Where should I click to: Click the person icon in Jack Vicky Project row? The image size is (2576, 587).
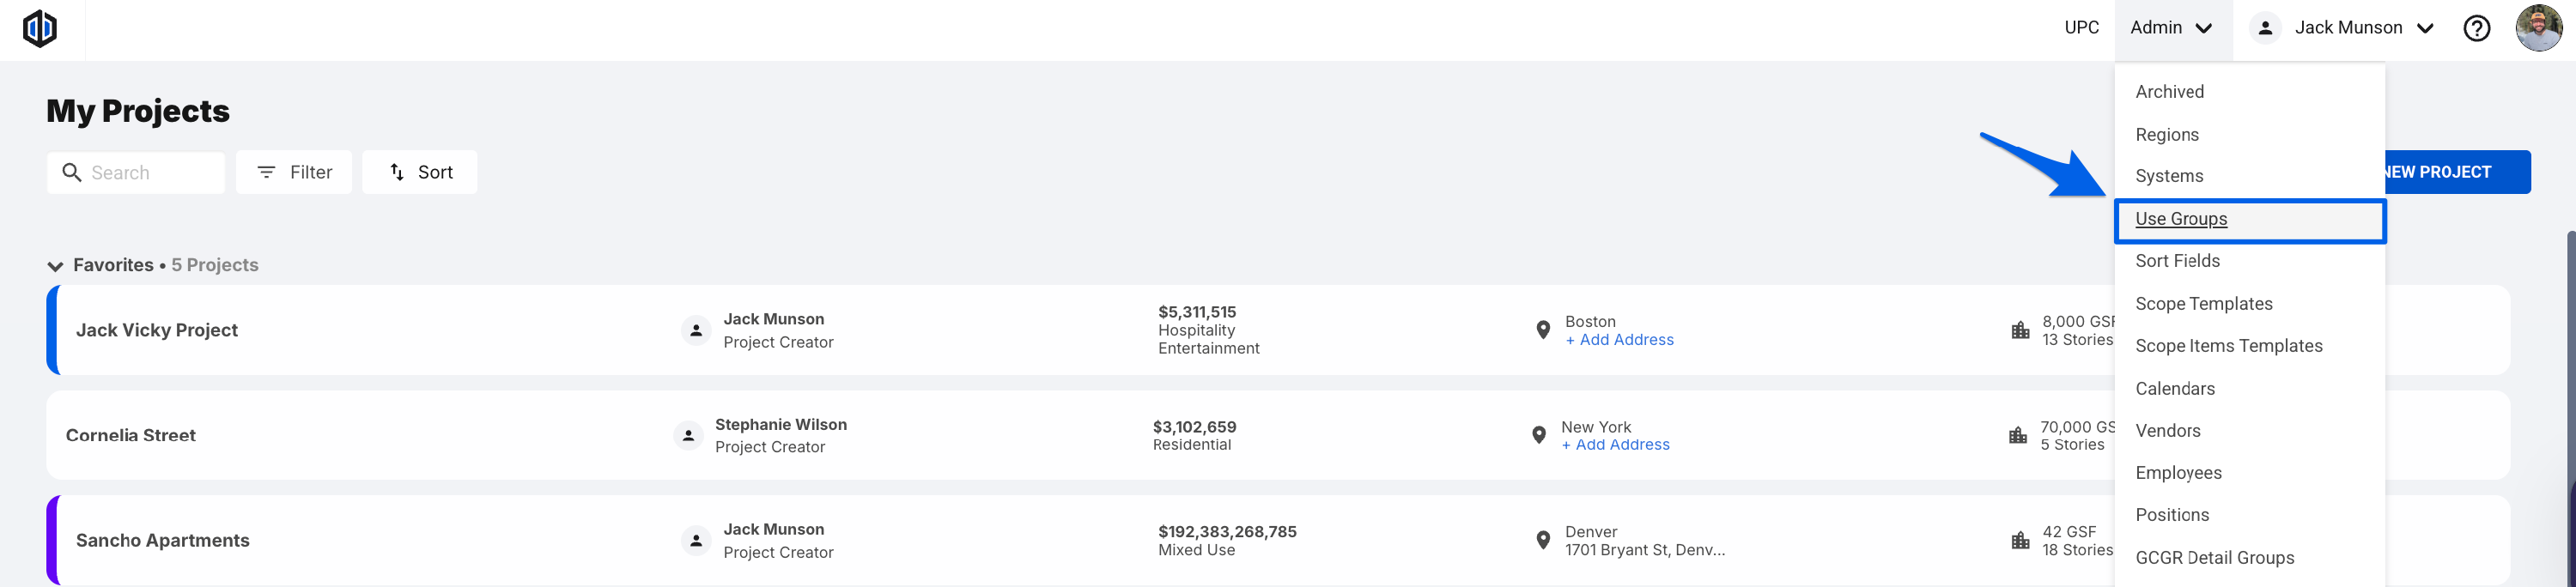coord(696,330)
